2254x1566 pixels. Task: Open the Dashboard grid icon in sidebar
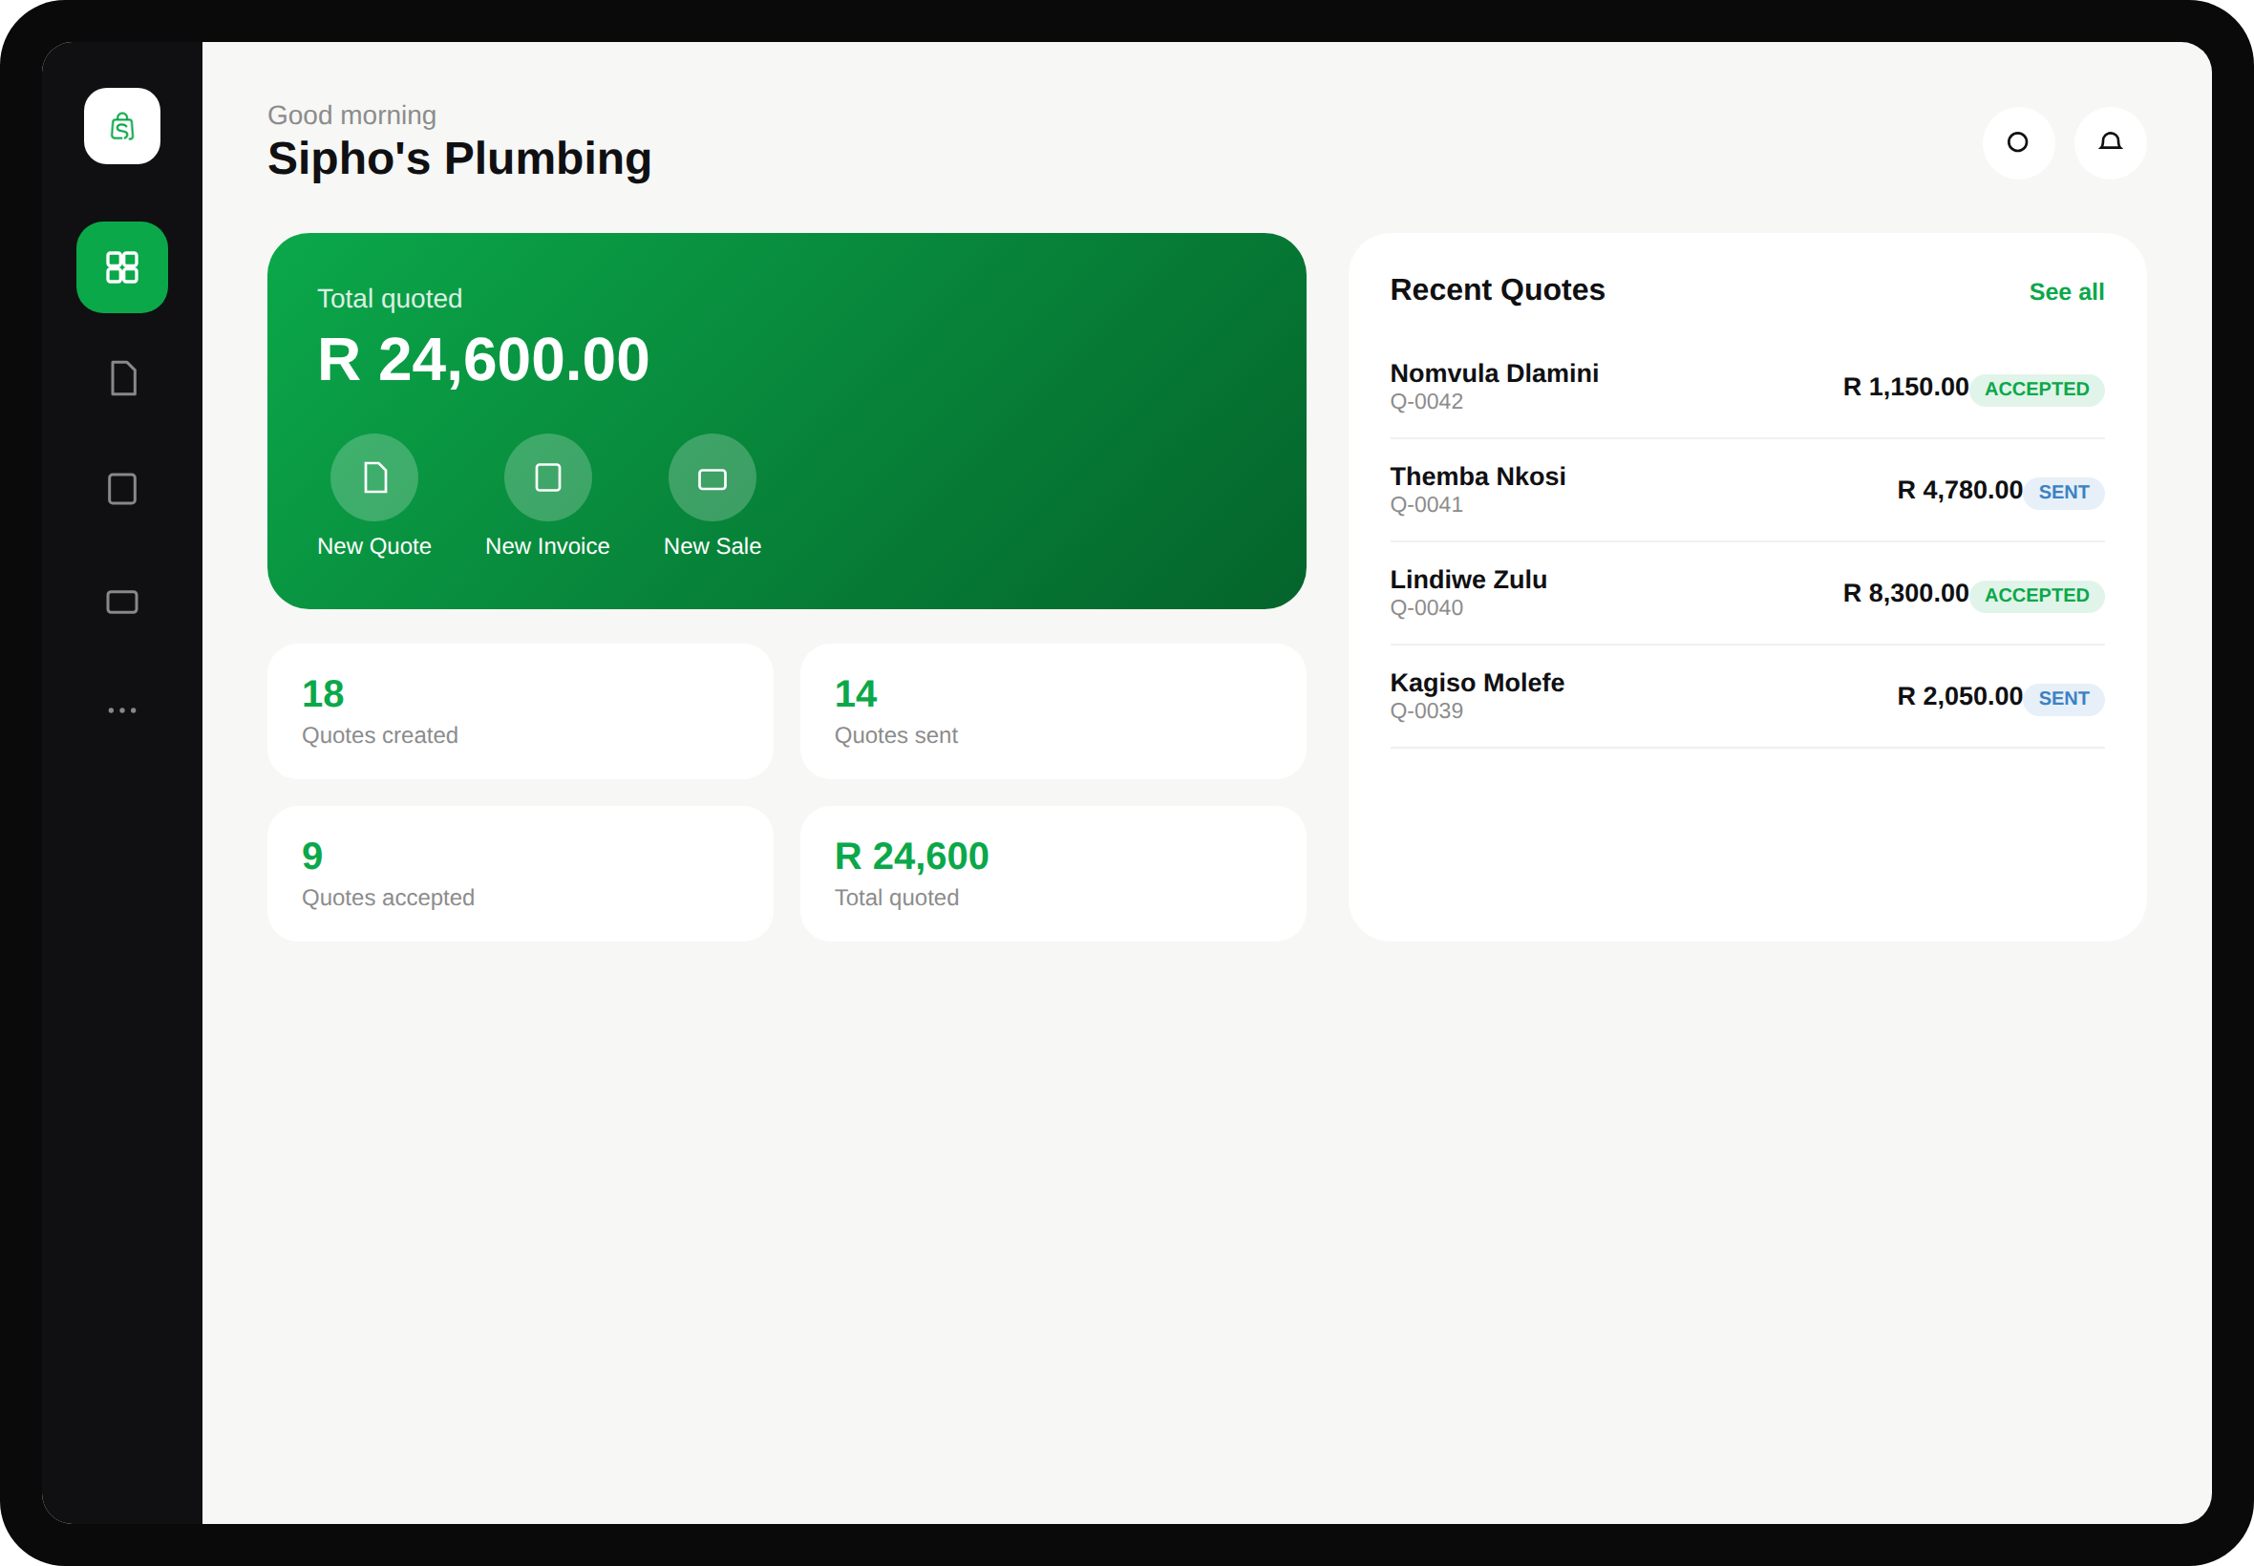(121, 266)
